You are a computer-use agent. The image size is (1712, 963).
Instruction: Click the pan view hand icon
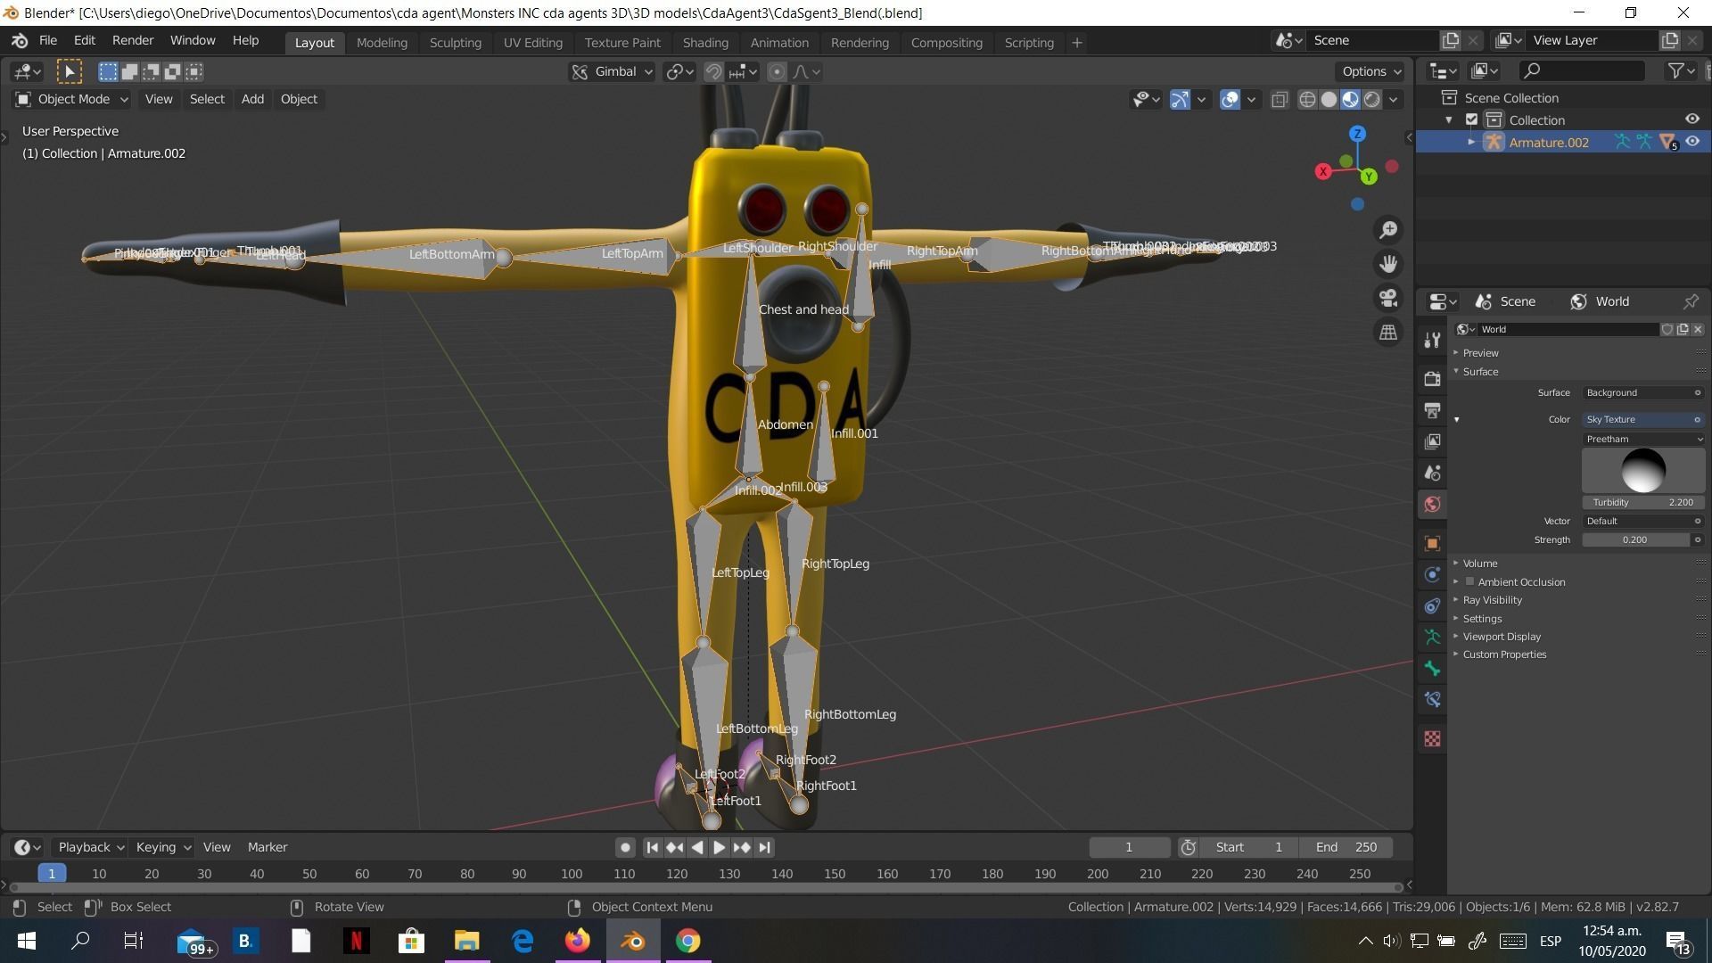point(1387,264)
